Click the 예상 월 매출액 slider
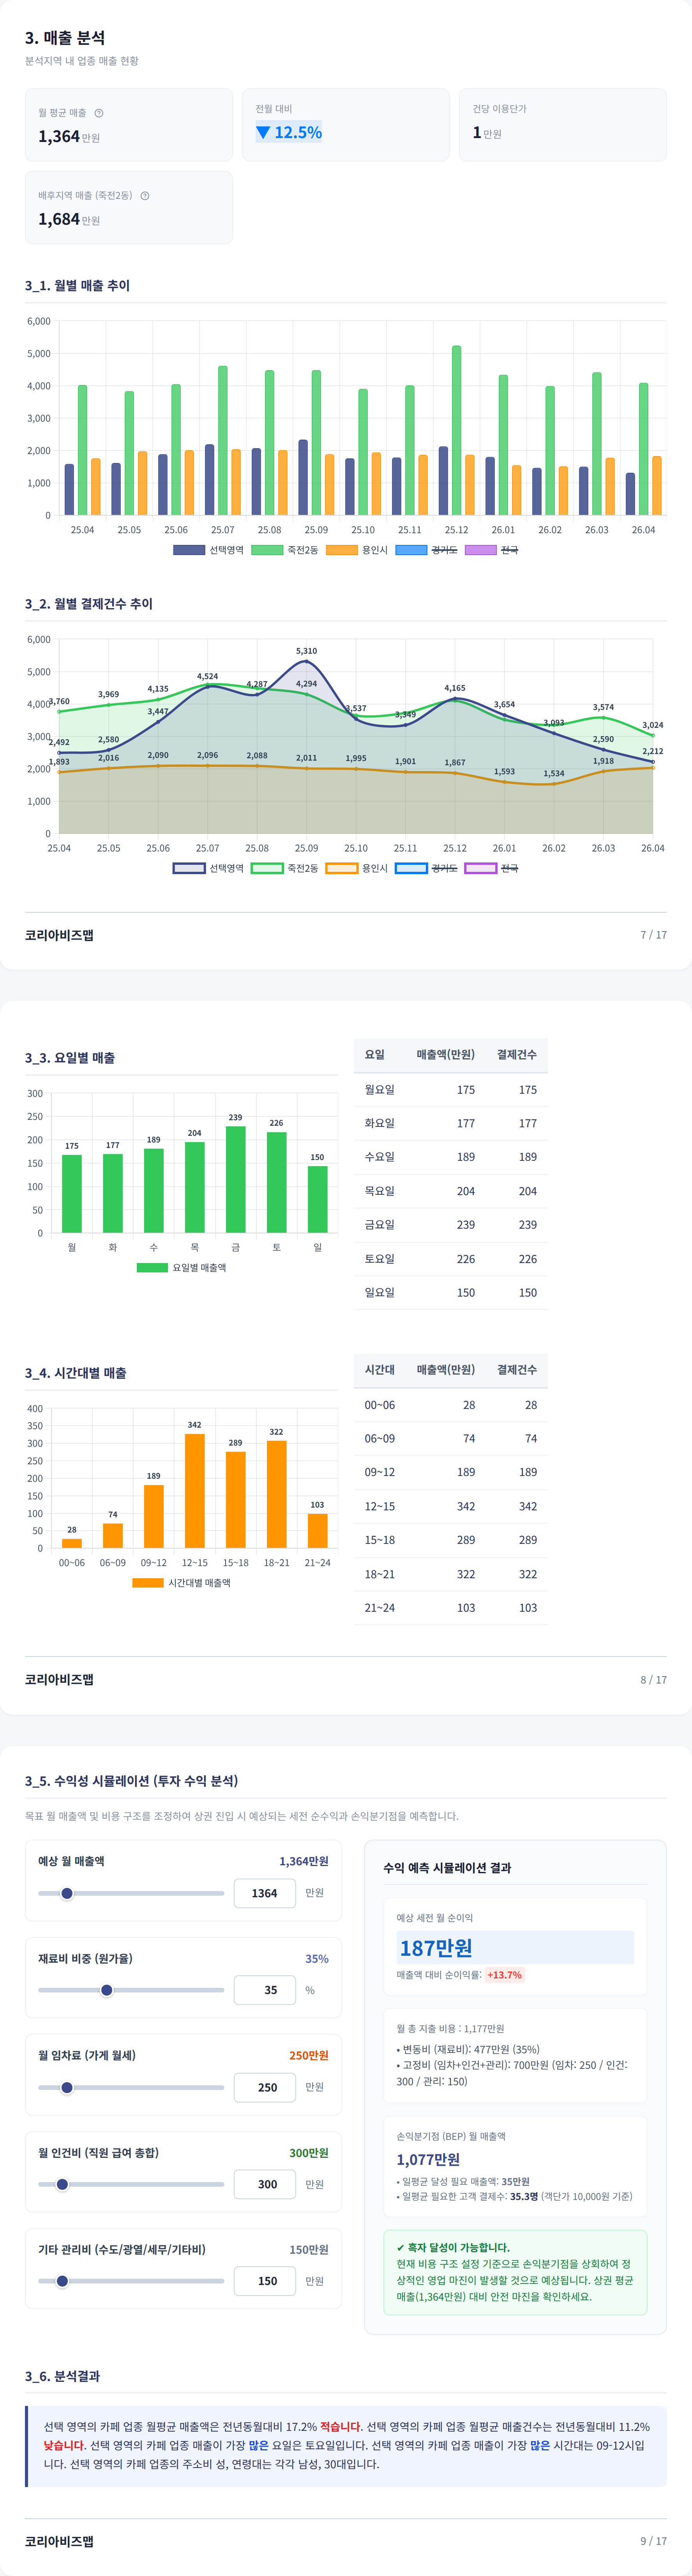692x2576 pixels. (x=131, y=1893)
